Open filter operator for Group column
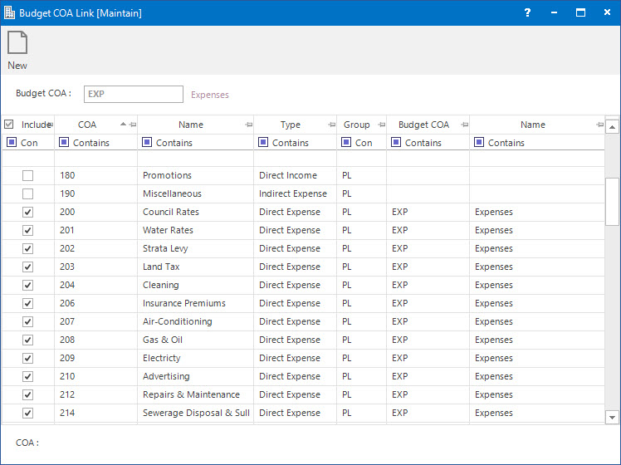 346,143
